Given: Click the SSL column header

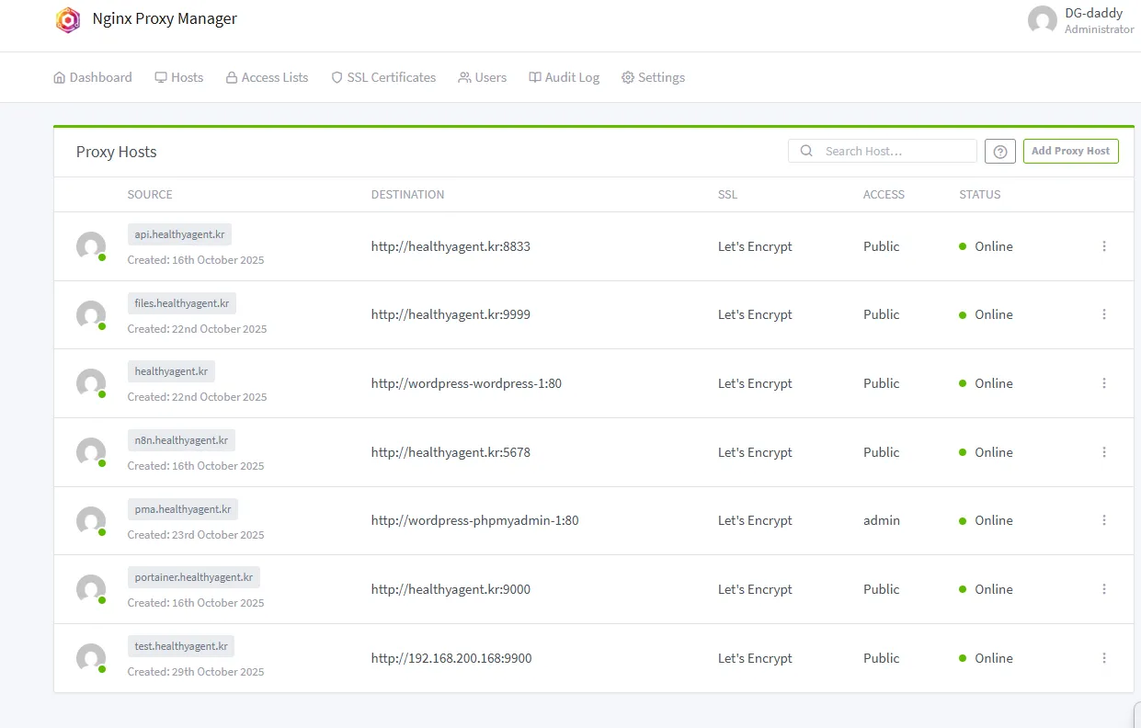Looking at the screenshot, I should [727, 195].
